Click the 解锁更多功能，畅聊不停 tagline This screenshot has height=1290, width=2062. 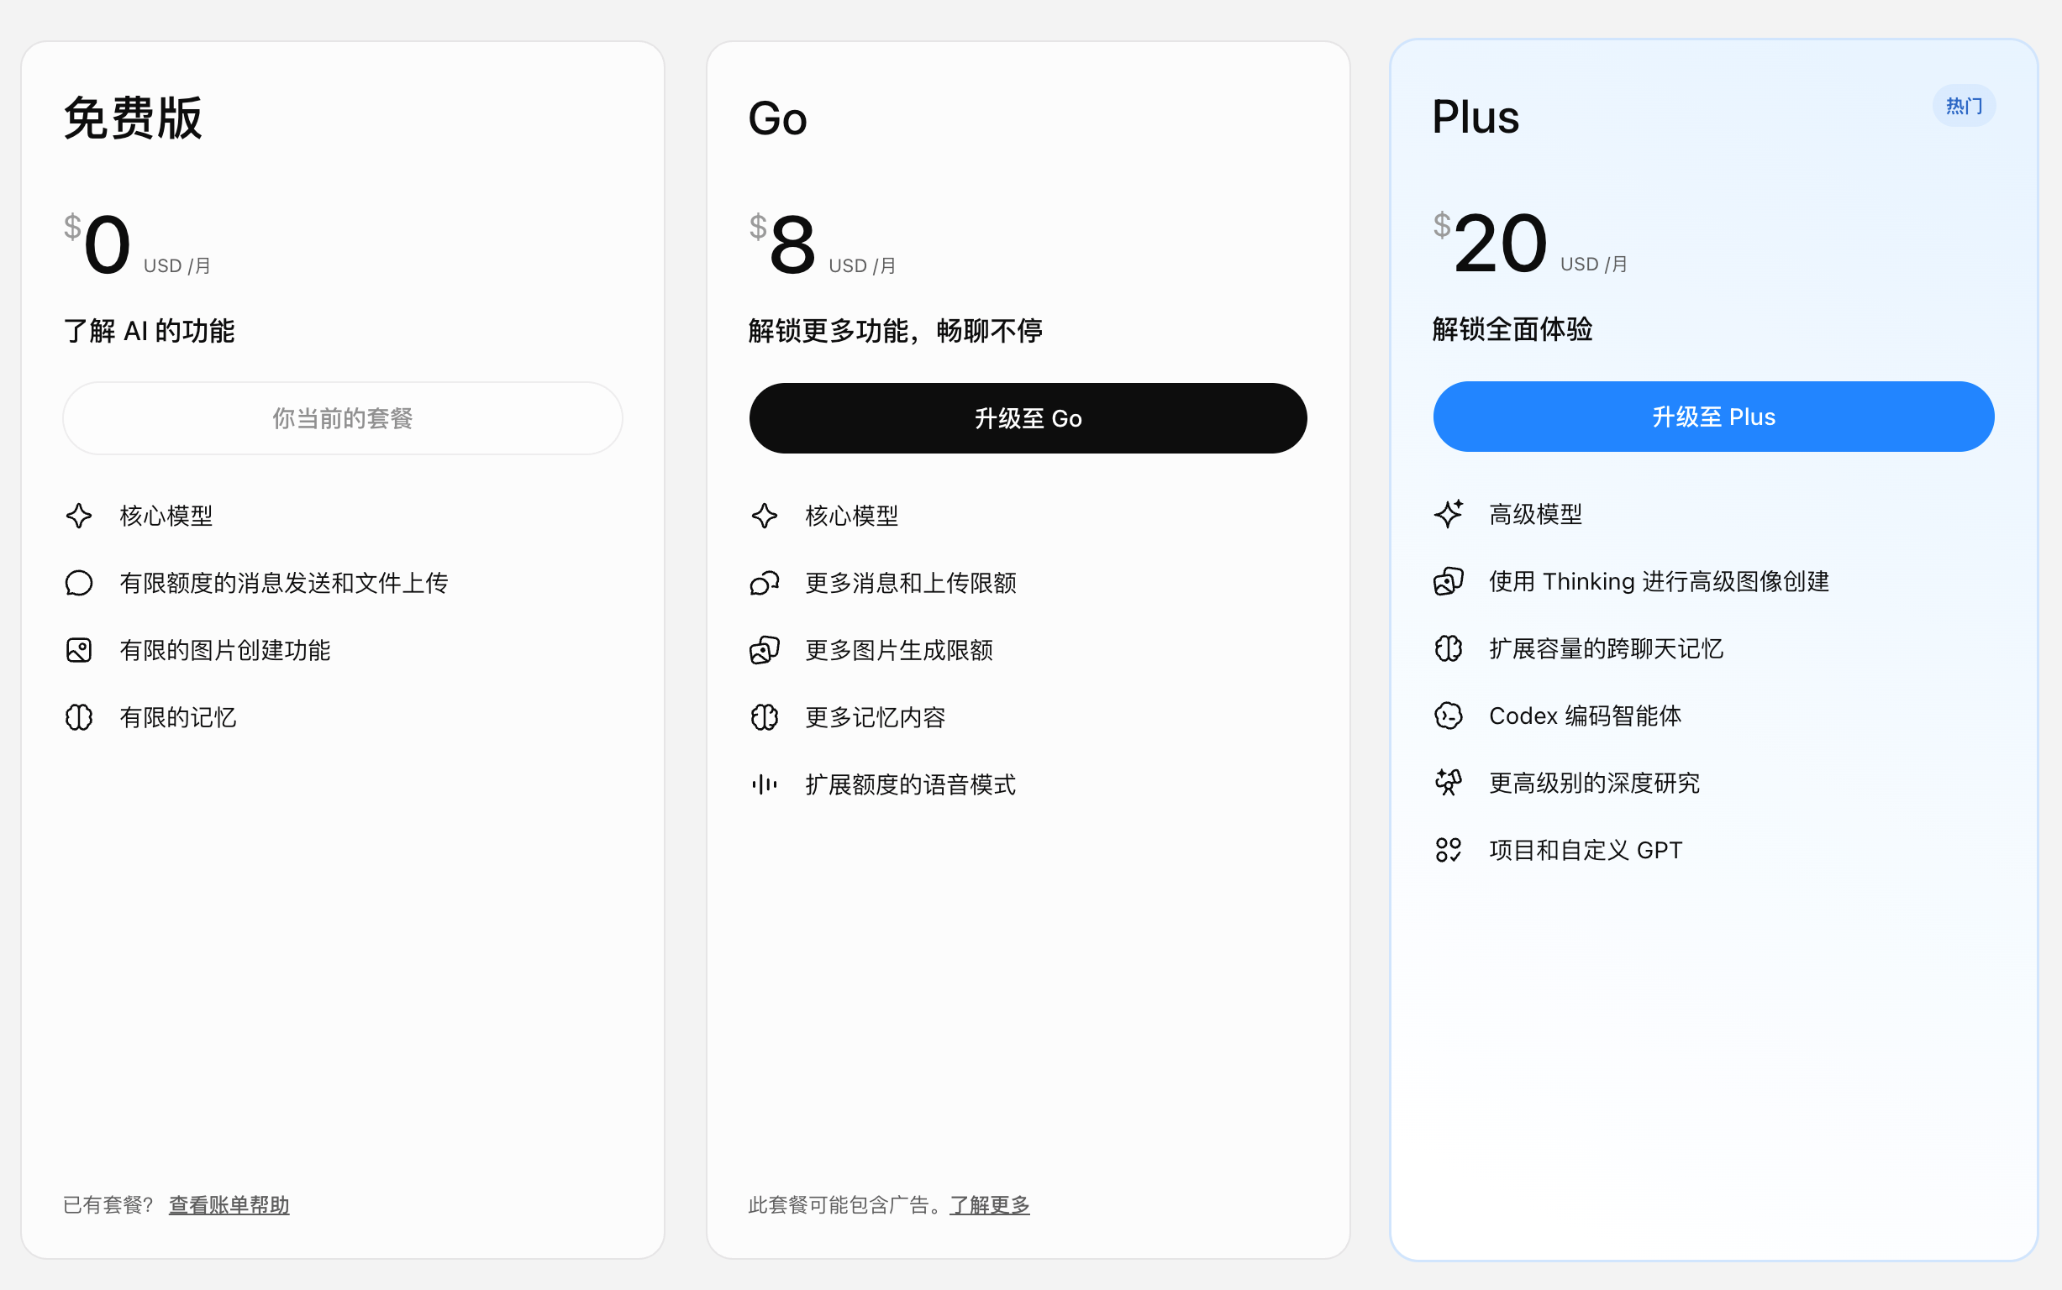pyautogui.click(x=895, y=330)
